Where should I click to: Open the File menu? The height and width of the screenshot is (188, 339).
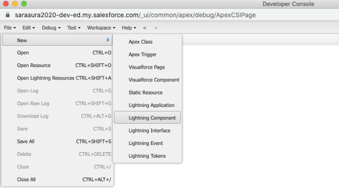pyautogui.click(x=10, y=28)
